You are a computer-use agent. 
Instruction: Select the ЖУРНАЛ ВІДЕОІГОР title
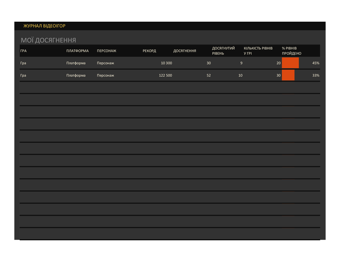pyautogui.click(x=44, y=26)
